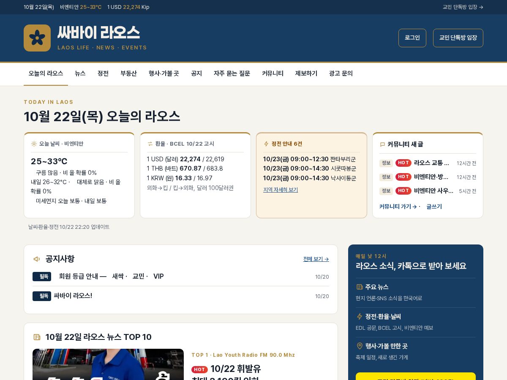Go to 커뮤니티 in navigation
Screen dimensions: 507x380
tap(273, 73)
